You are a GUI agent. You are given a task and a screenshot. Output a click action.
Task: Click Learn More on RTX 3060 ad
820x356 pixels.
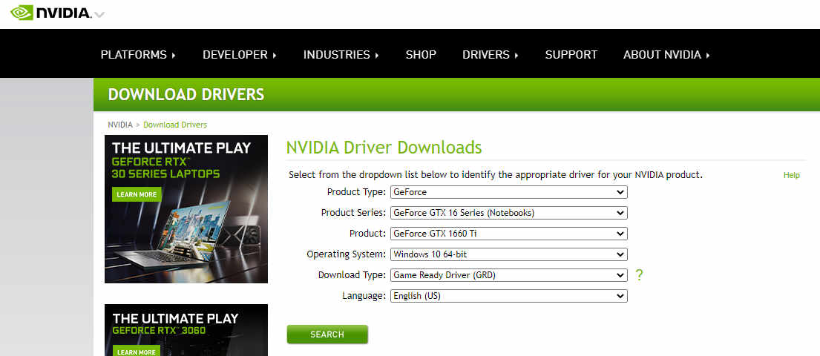pos(137,352)
